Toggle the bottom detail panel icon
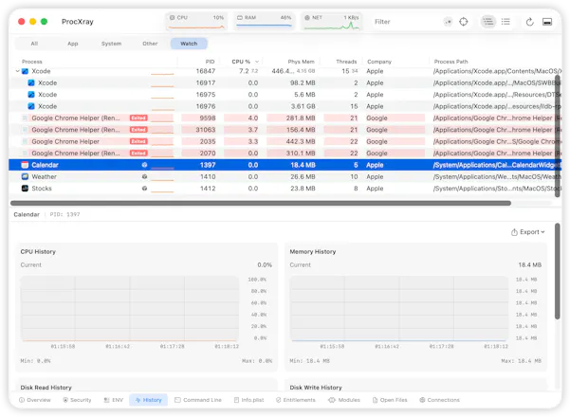Screen dimensions: 570x417 click(x=547, y=22)
